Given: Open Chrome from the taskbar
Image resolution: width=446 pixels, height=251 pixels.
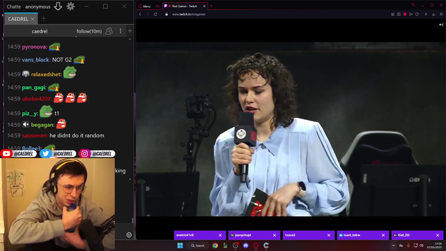Looking at the screenshot, I should click(215, 245).
